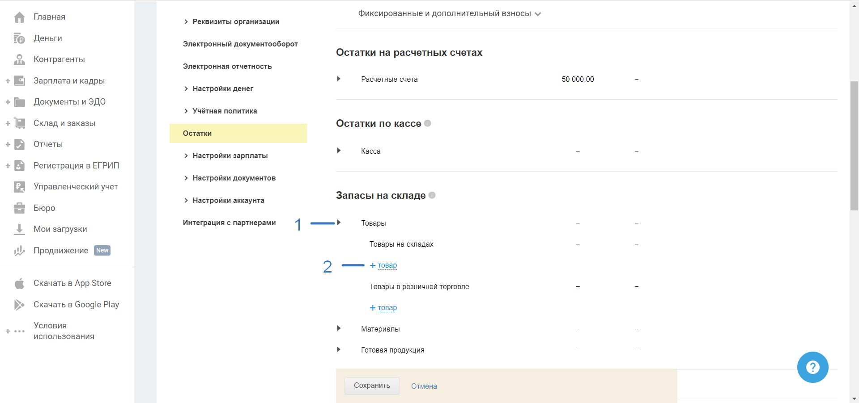Click the Бюро briefcase icon
The height and width of the screenshot is (403, 859).
click(19, 208)
